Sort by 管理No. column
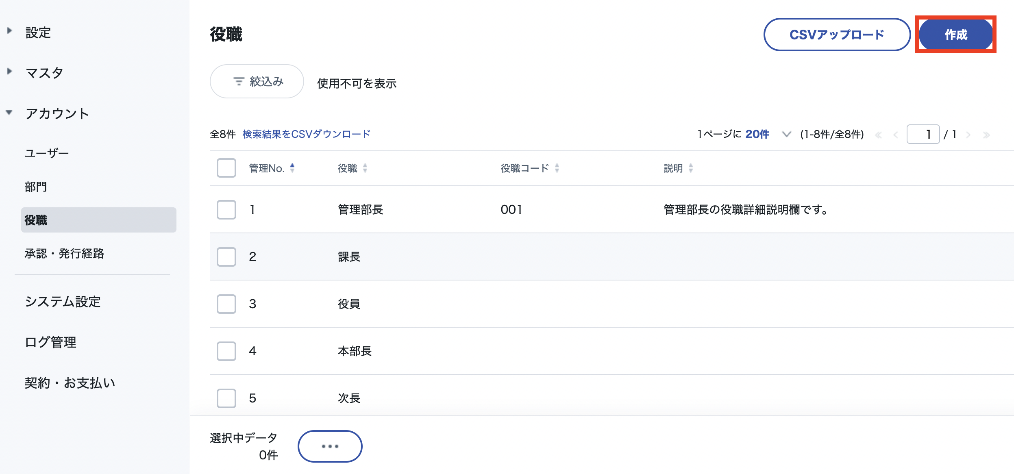Image resolution: width=1014 pixels, height=474 pixels. click(272, 168)
